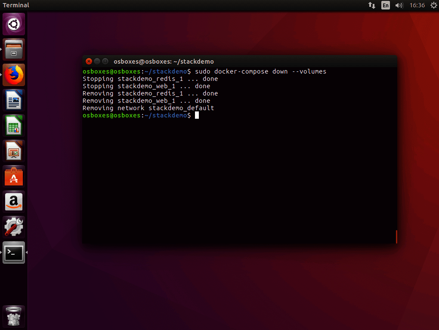Maximize the terminal window
Viewport: 439px width, 330px height.
(x=105, y=61)
